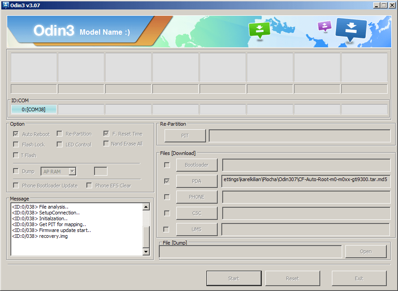This screenshot has height=291, width=398.
Task: Toggle the F. Reset Time checkbox
Action: click(106, 133)
